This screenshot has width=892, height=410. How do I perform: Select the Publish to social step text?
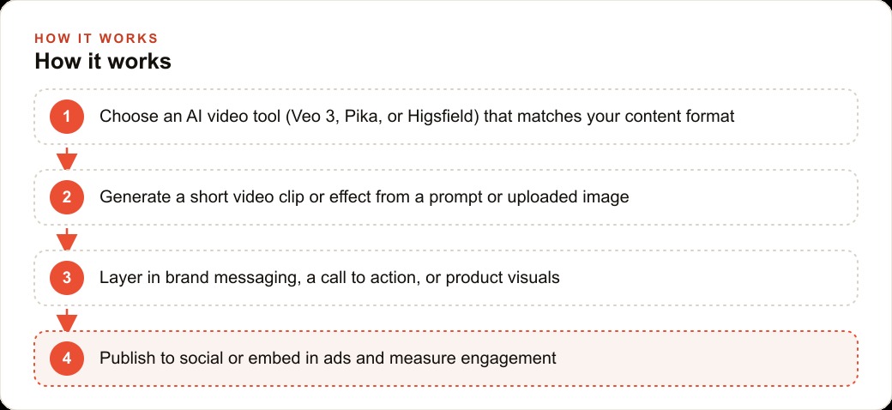[x=328, y=359]
